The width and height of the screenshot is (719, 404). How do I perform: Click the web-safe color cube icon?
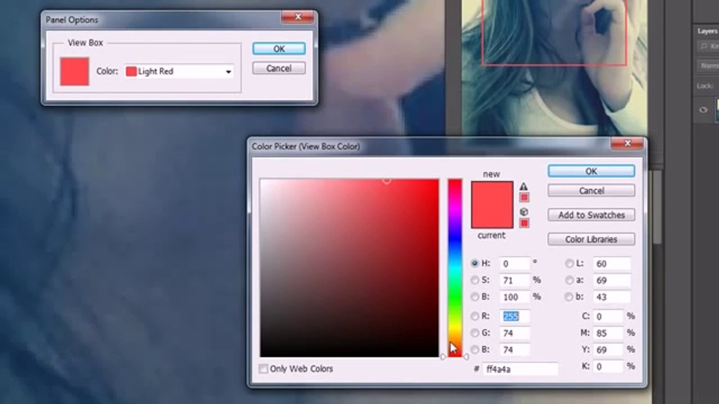coord(524,212)
